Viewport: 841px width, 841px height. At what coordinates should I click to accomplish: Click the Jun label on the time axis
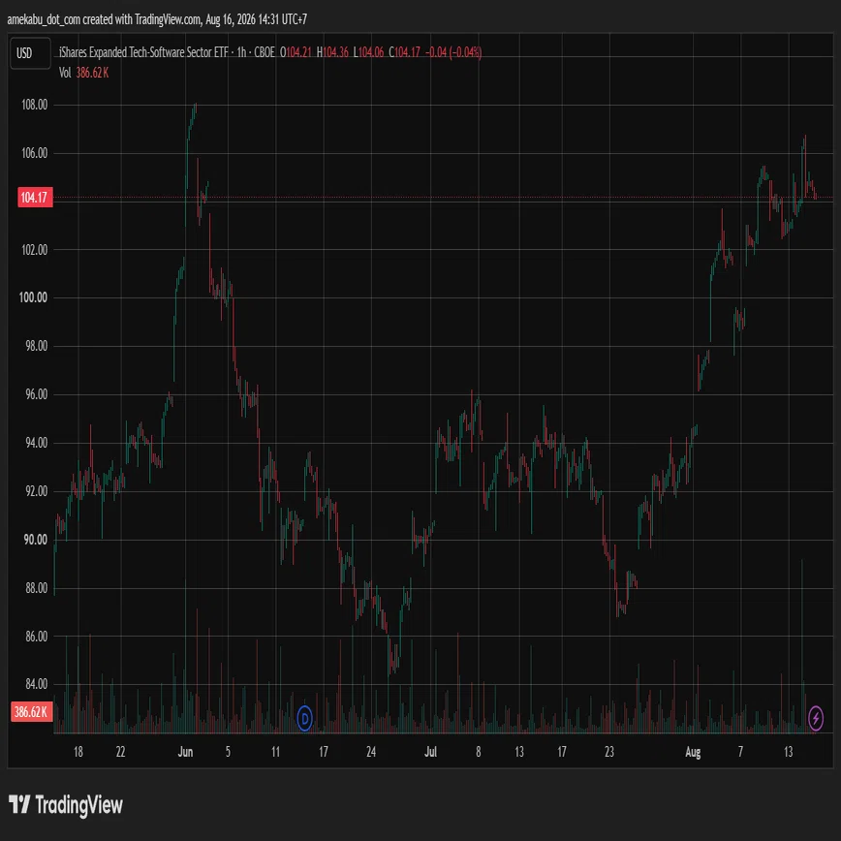click(185, 752)
